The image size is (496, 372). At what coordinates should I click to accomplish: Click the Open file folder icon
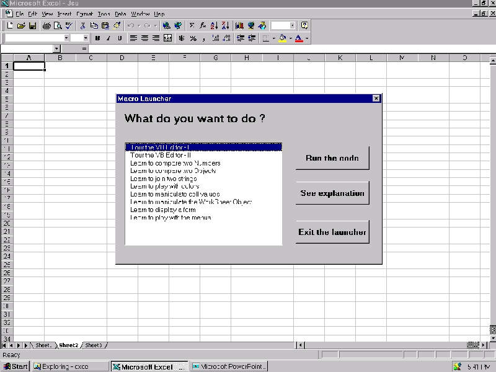point(21,25)
